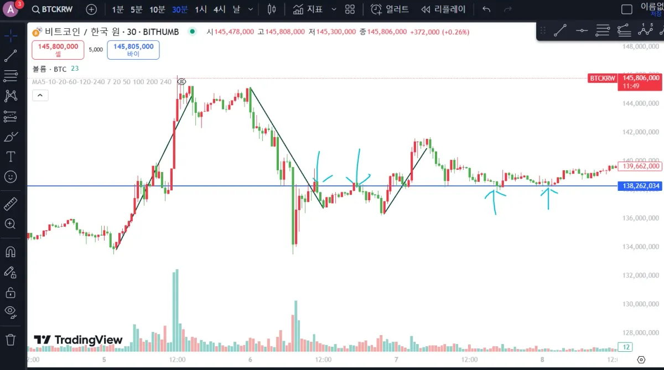Toggle magnet mode on
Viewport: 664px width, 370px height.
[x=11, y=252]
